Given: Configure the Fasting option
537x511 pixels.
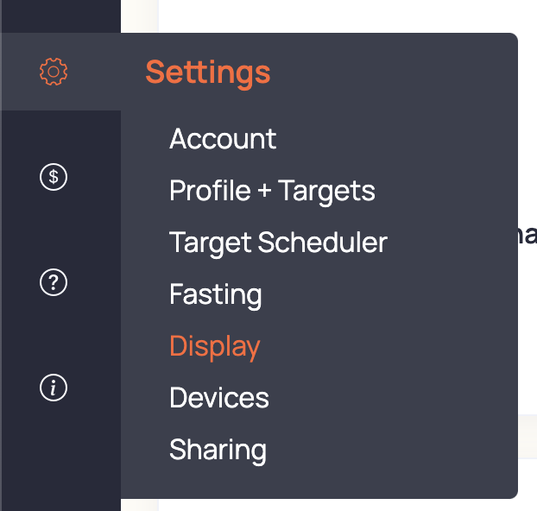Looking at the screenshot, I should 216,295.
